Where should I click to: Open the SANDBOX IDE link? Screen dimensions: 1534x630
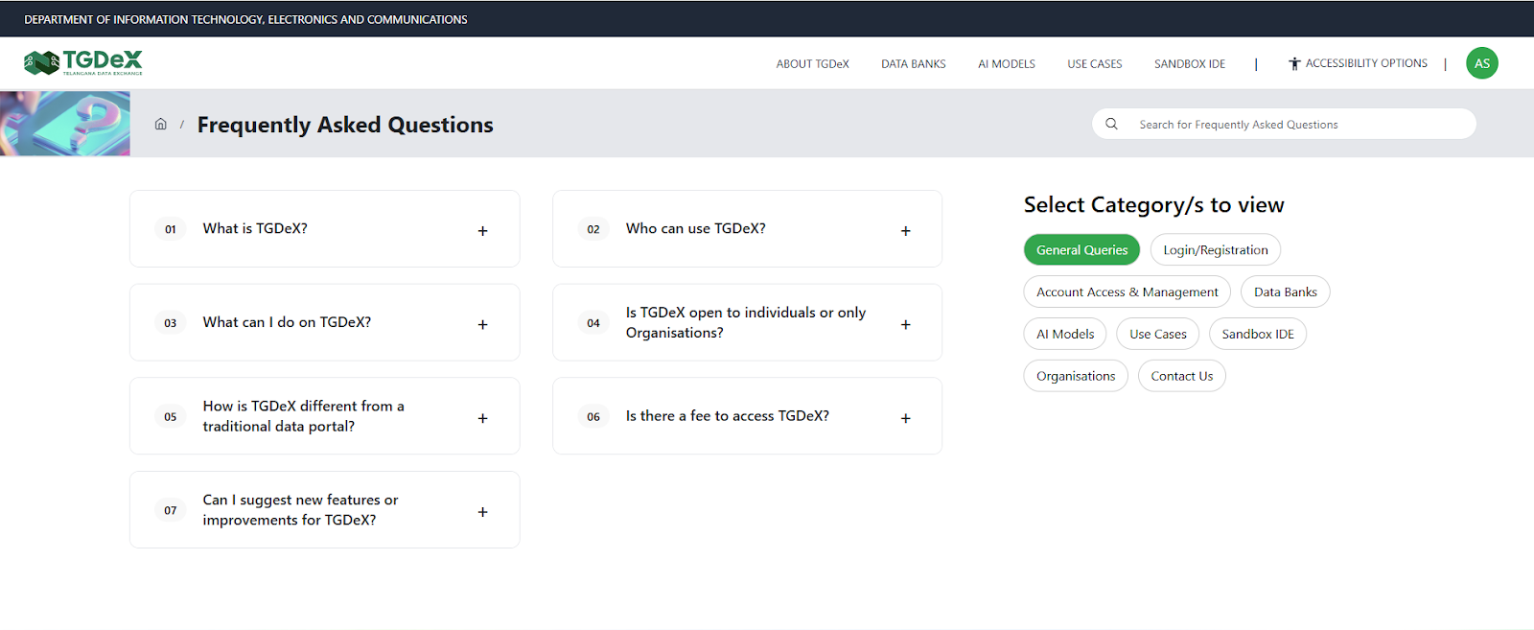pos(1189,64)
